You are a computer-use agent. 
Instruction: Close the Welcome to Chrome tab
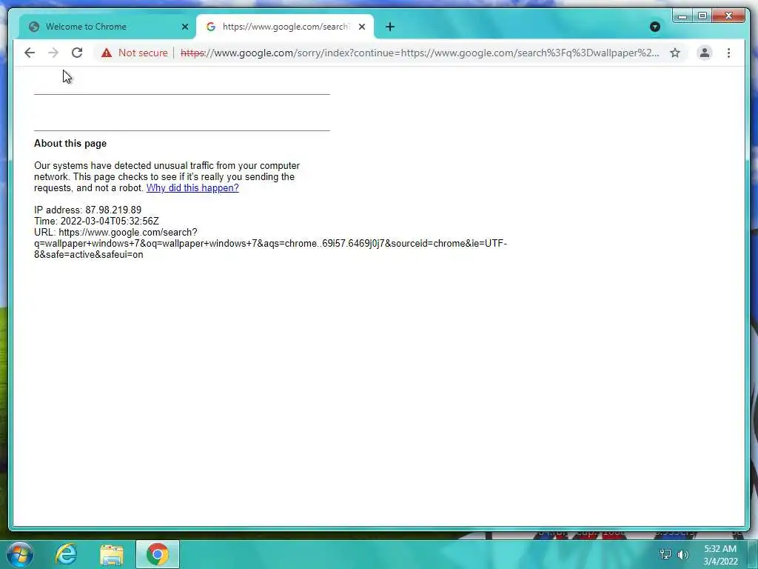coord(184,27)
